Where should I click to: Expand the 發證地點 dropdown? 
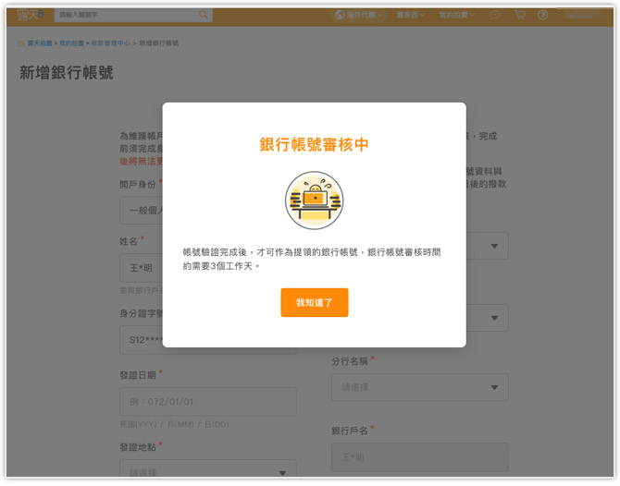coord(208,472)
